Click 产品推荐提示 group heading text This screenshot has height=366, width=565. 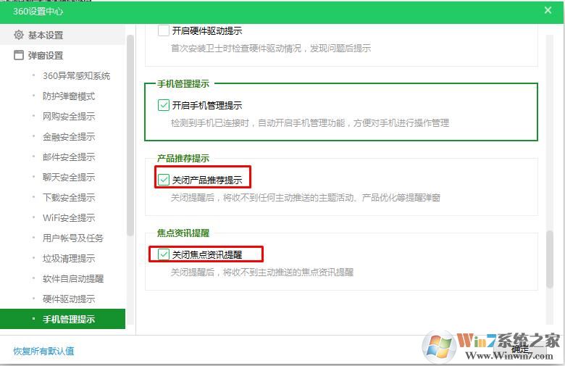183,158
